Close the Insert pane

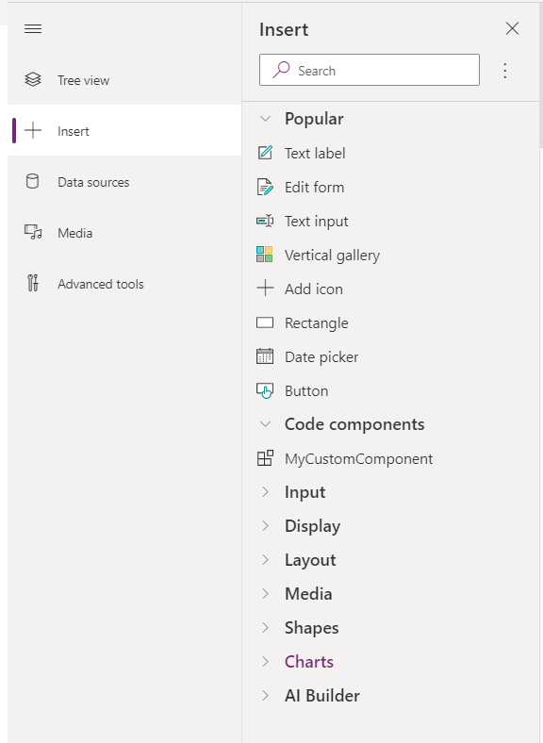pyautogui.click(x=512, y=28)
